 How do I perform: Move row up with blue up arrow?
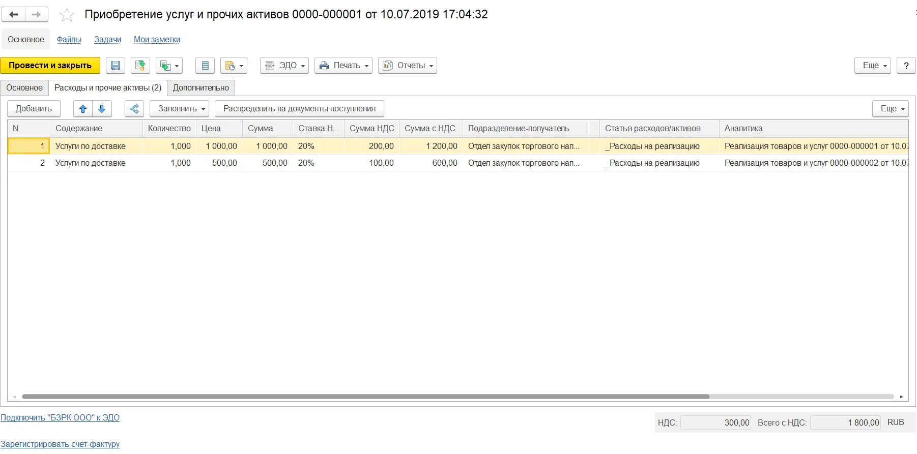tap(83, 109)
